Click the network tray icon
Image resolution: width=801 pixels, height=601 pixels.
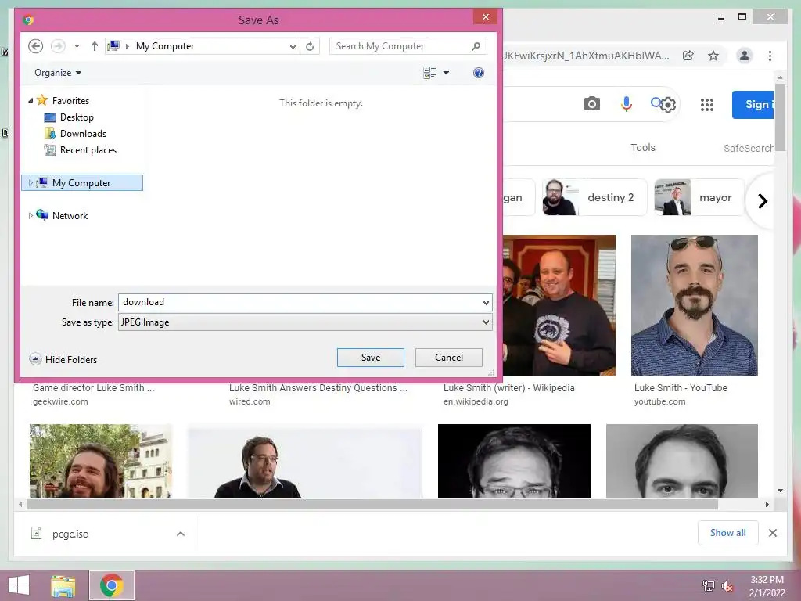coord(709,586)
